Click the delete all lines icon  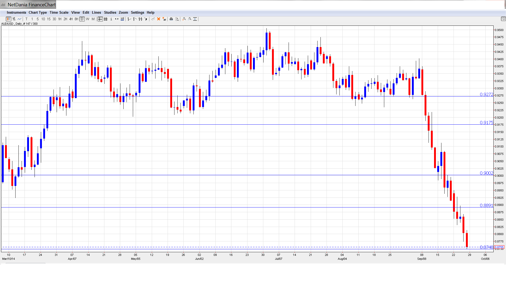(164, 19)
